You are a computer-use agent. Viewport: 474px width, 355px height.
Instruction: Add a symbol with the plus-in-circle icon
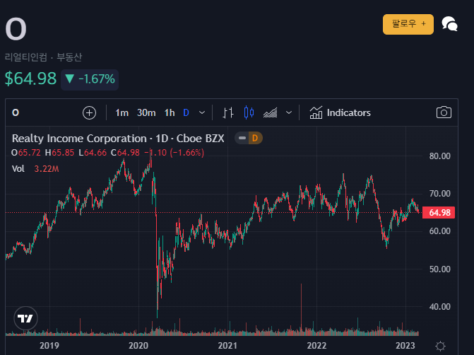89,113
